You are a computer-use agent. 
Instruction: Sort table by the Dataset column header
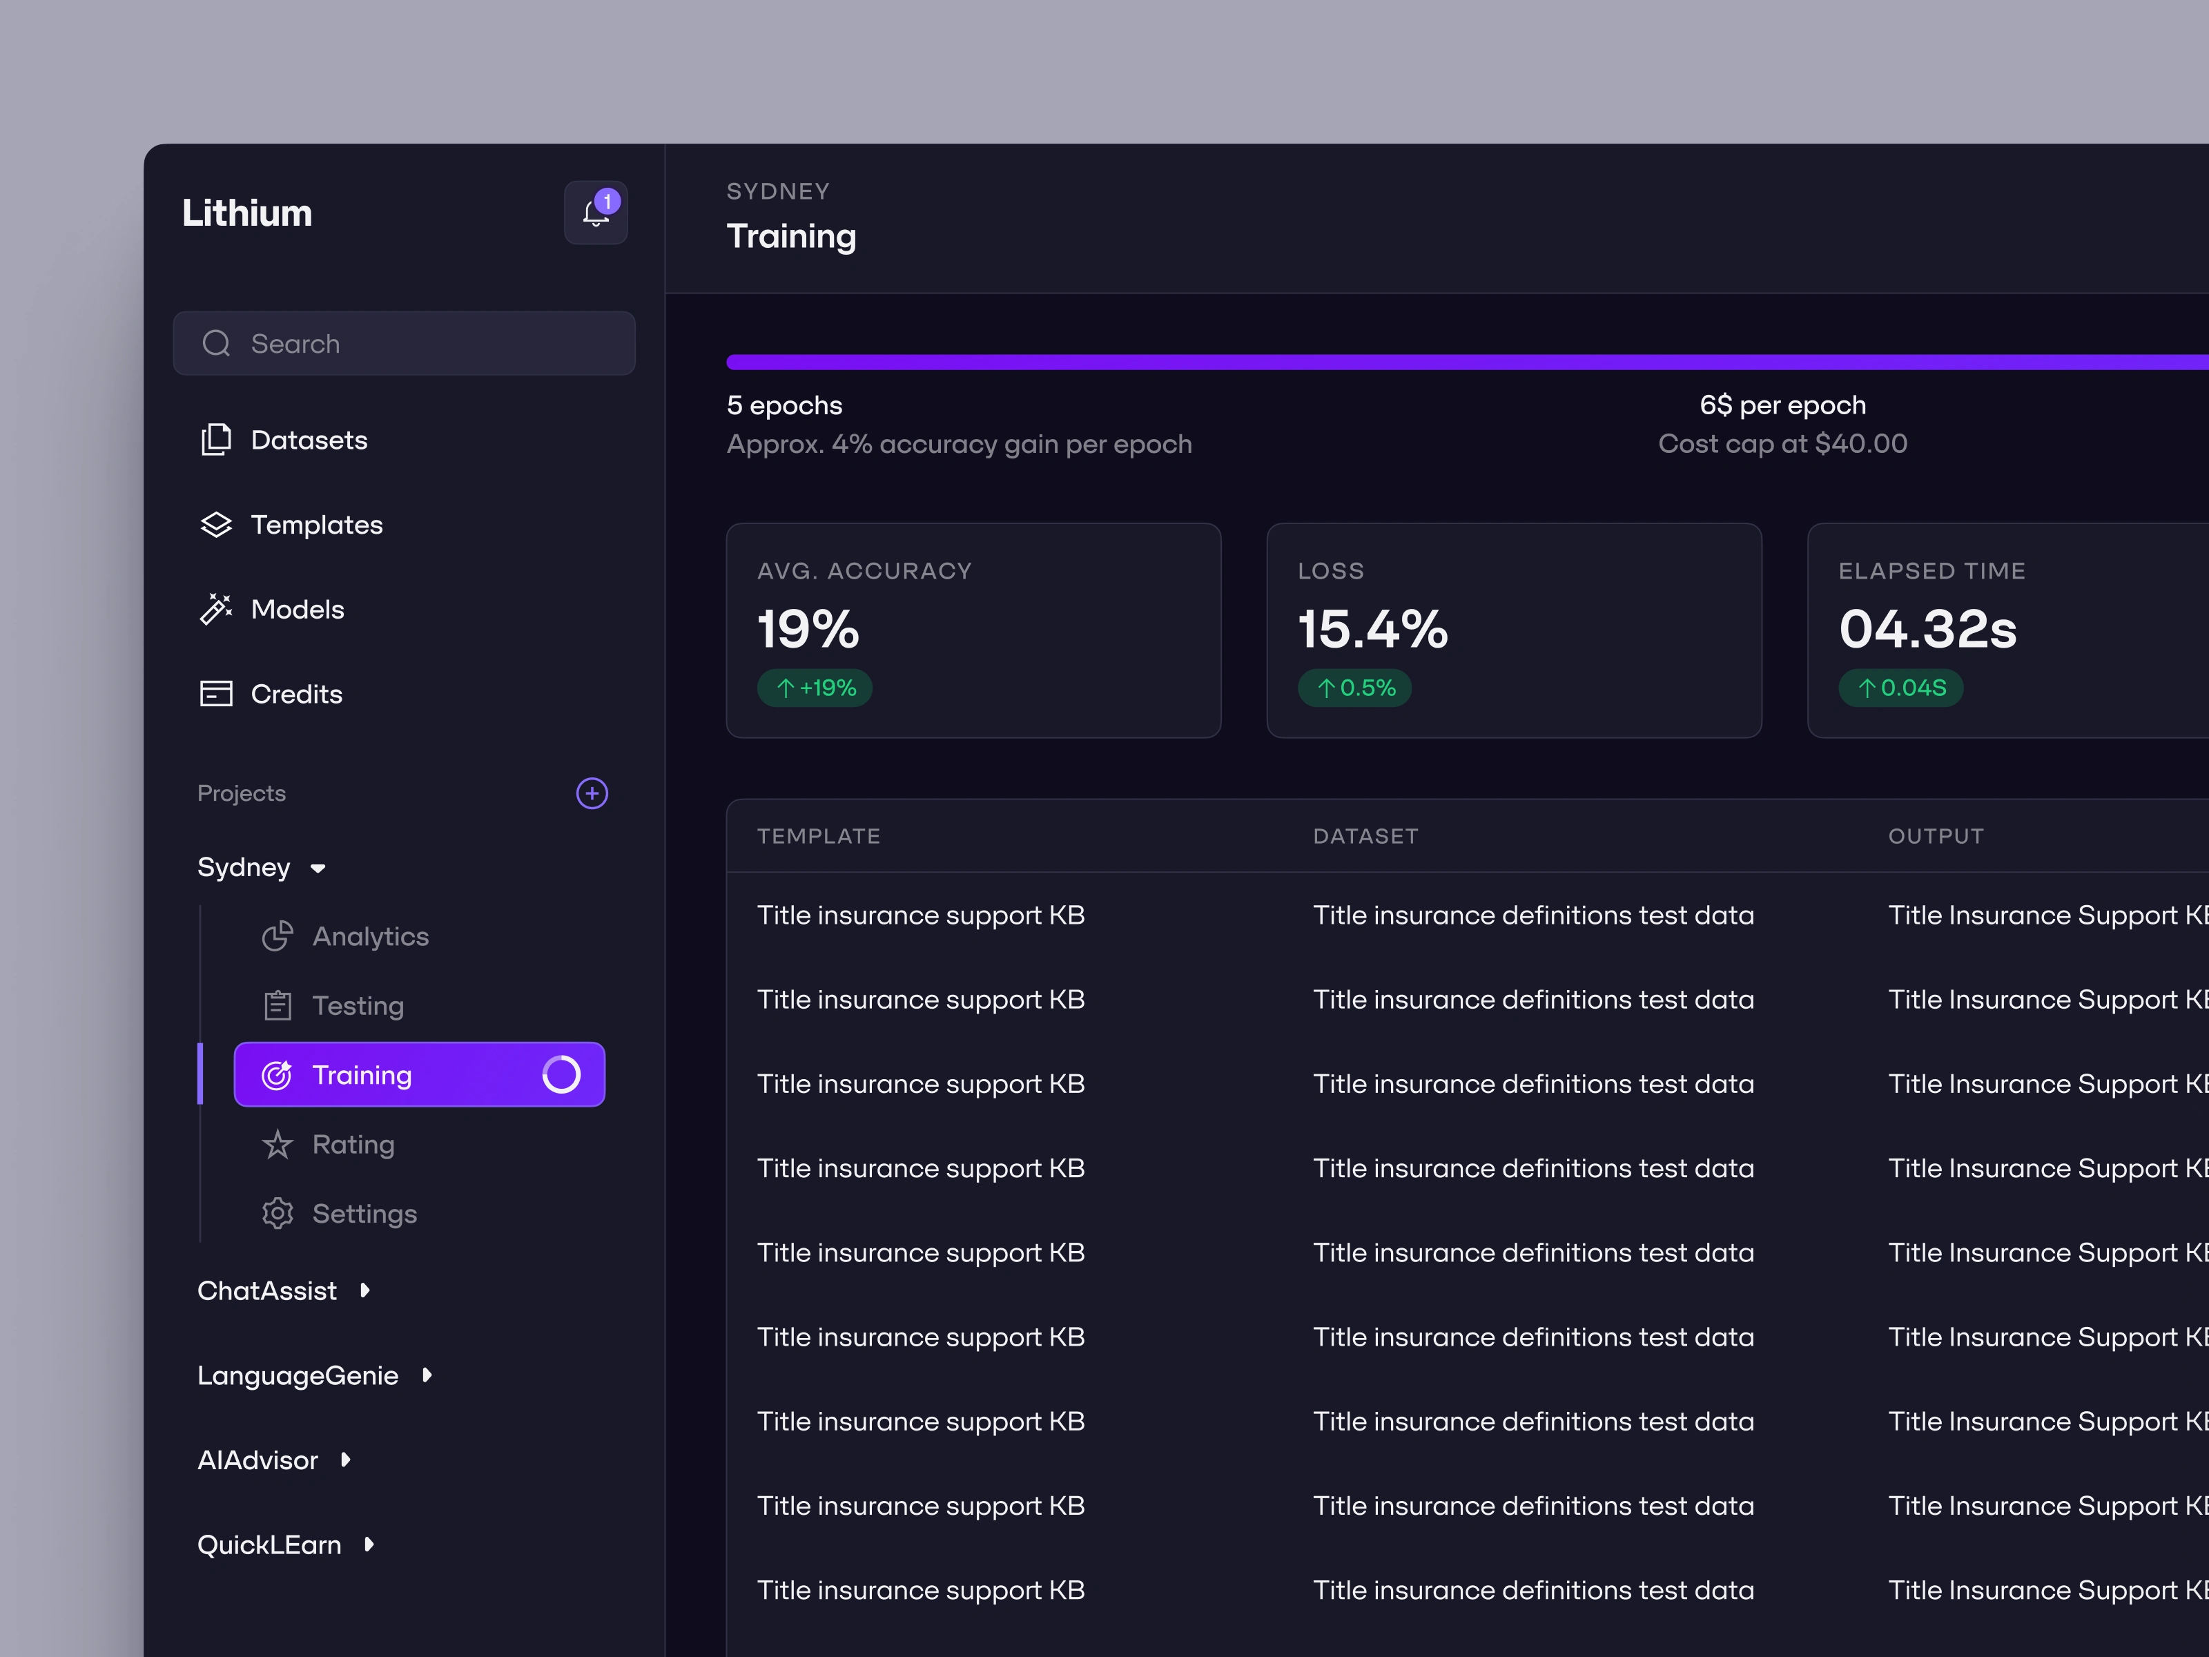click(1364, 836)
